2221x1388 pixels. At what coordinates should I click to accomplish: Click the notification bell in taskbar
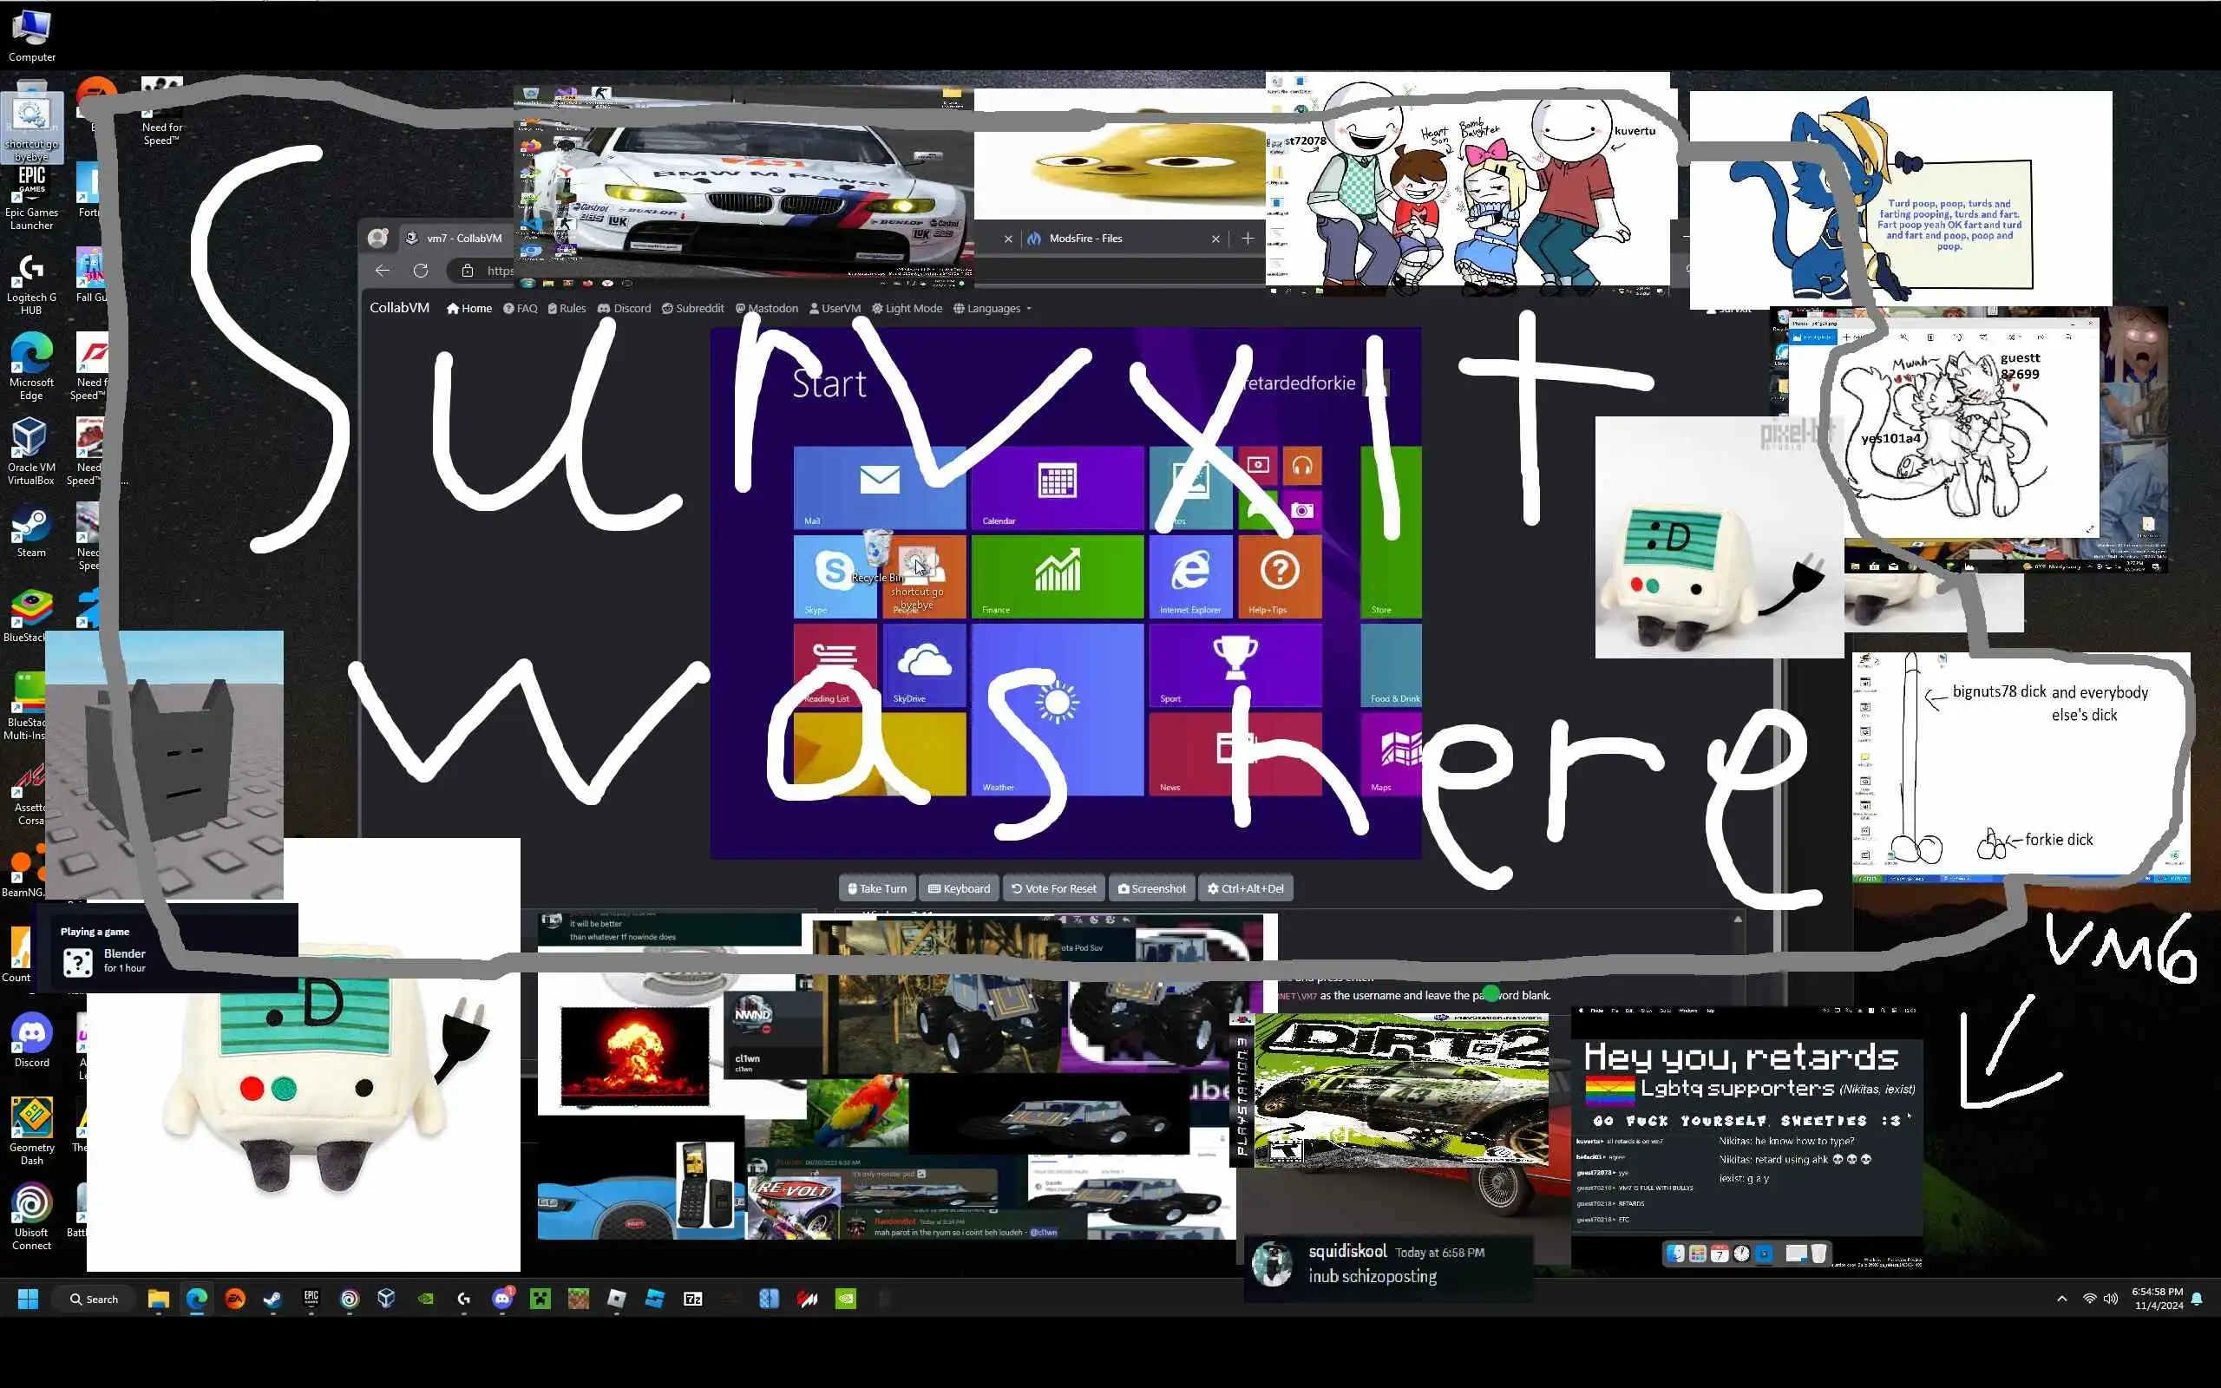pyautogui.click(x=2197, y=1299)
